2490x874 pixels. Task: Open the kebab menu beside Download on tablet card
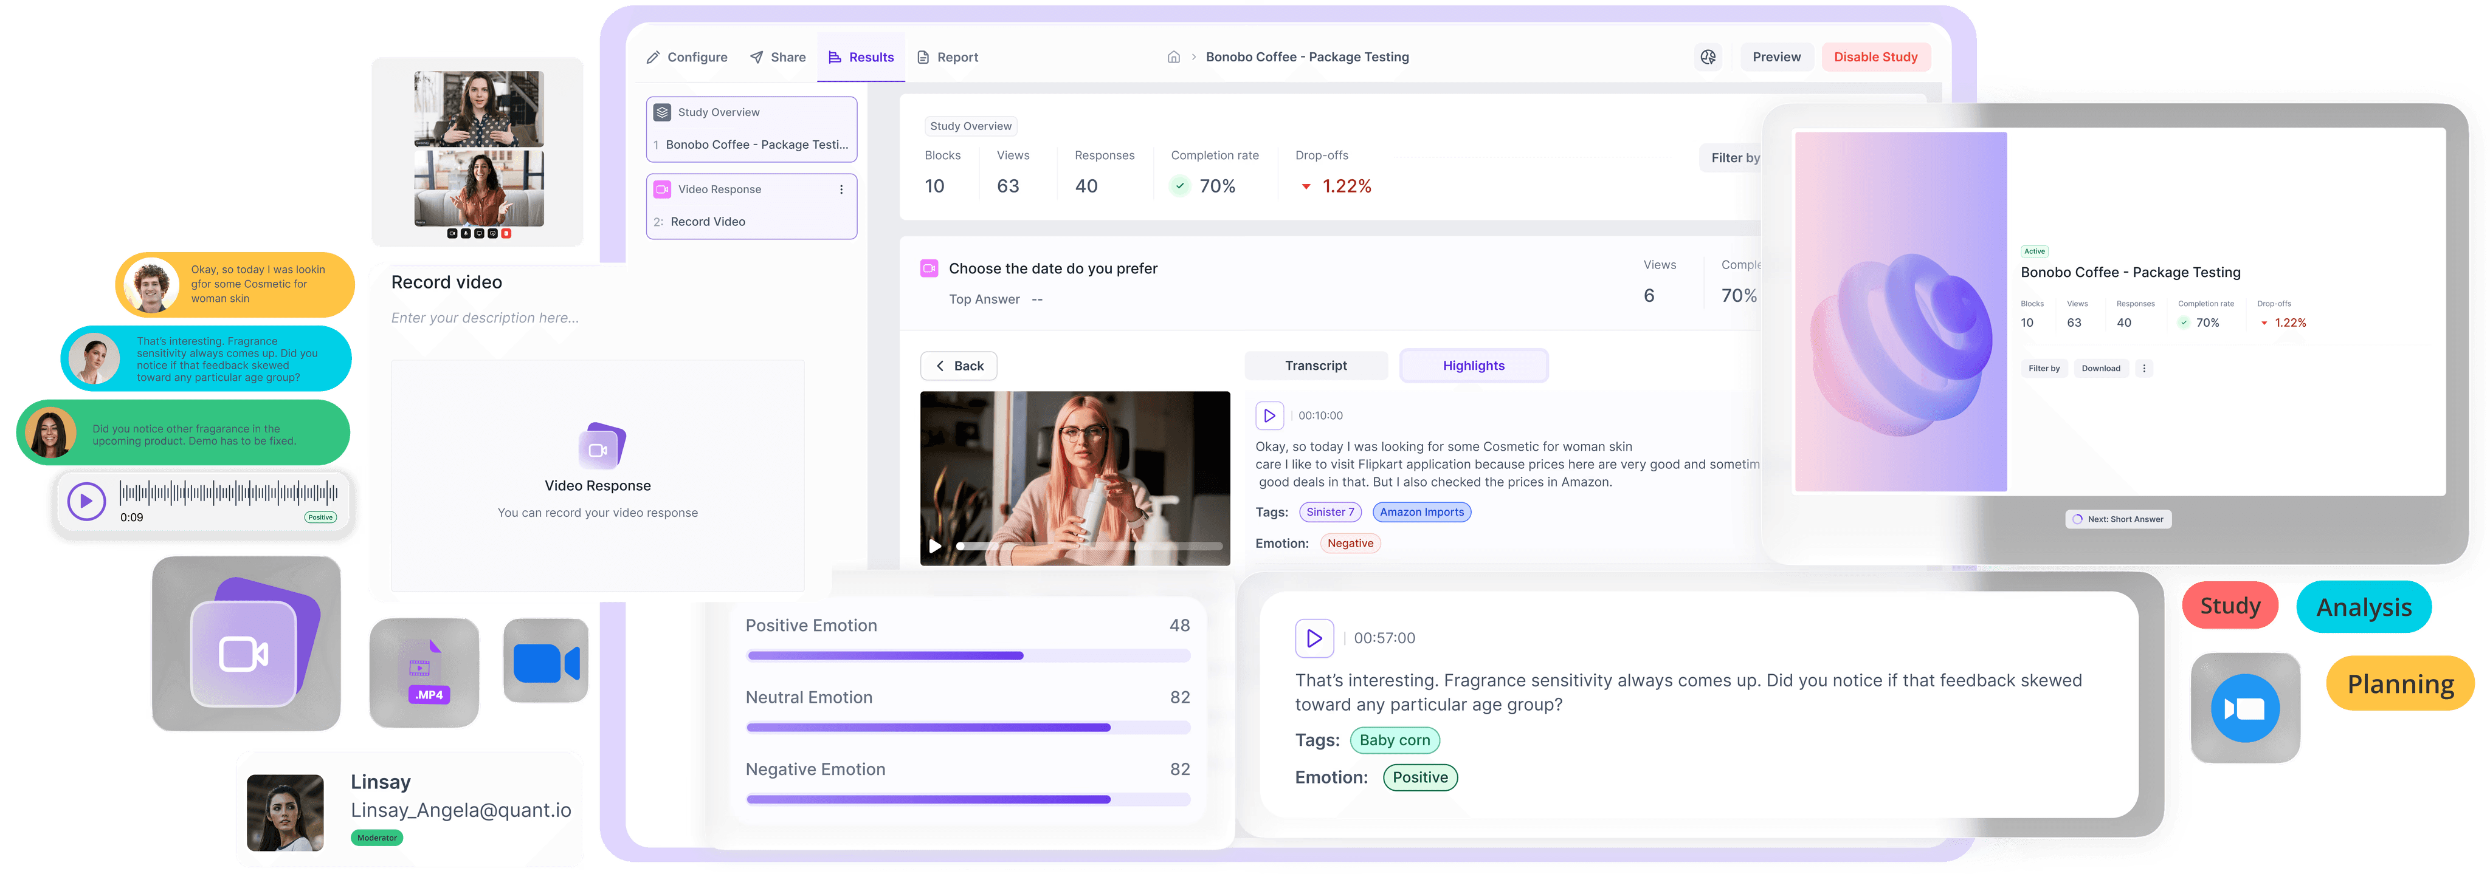[2144, 368]
